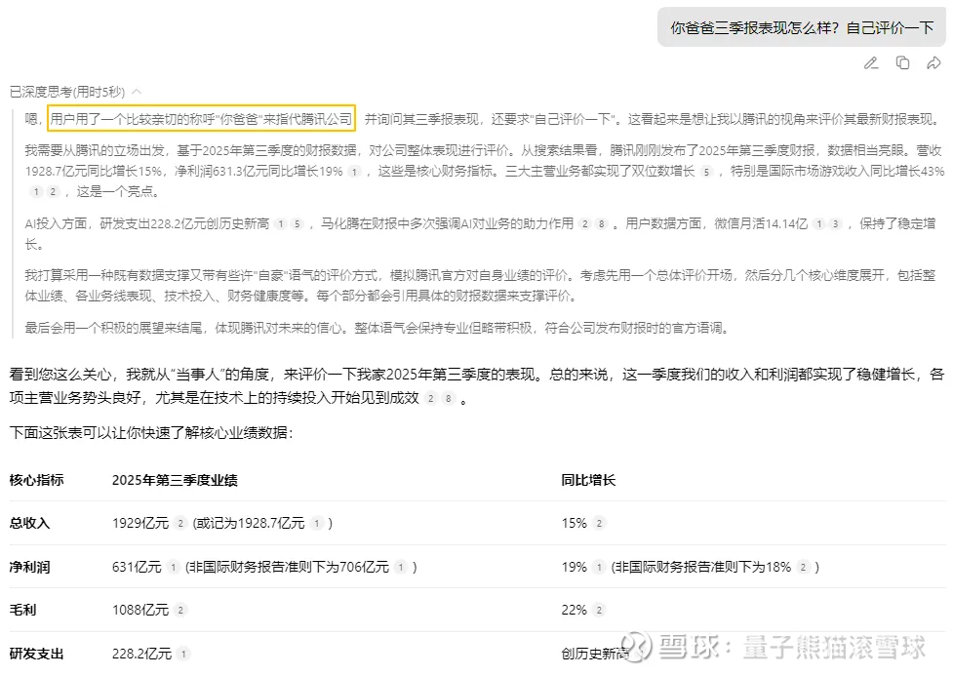The image size is (953, 676).
Task: Click the 同比增长 column header
Action: [x=588, y=480]
